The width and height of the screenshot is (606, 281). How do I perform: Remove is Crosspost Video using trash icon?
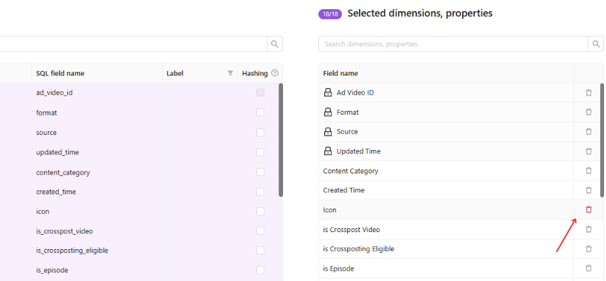588,229
